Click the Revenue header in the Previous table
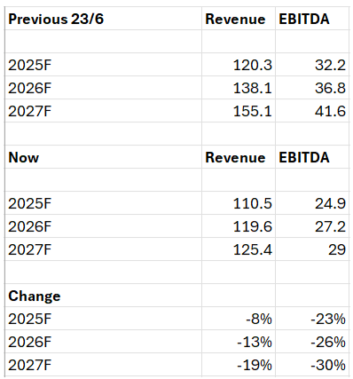Screen dimensions: 353x379 click(x=239, y=19)
